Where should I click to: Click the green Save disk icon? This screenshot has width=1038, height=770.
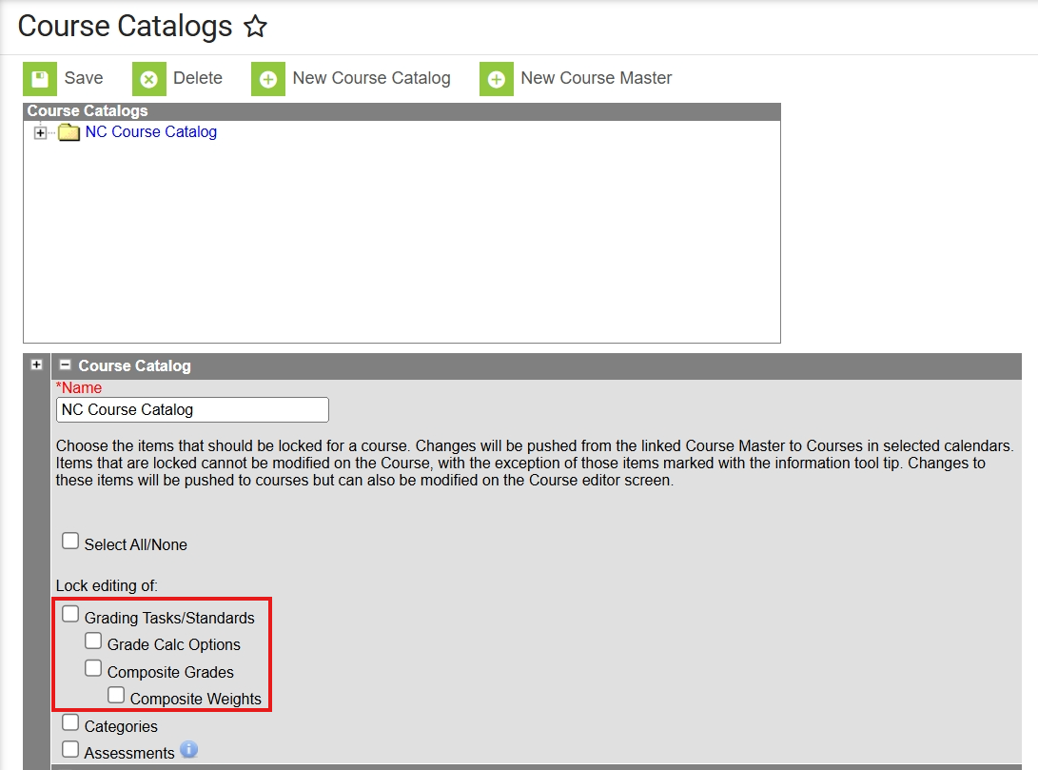(x=38, y=79)
